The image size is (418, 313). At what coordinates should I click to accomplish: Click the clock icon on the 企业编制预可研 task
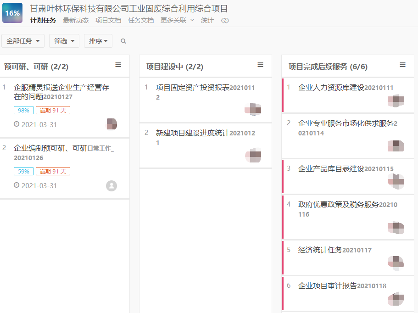pyautogui.click(x=17, y=185)
